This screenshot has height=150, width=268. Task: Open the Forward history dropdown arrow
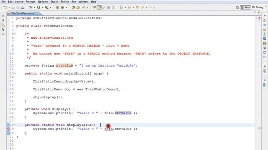(154, 7)
